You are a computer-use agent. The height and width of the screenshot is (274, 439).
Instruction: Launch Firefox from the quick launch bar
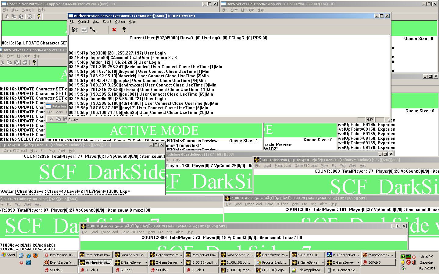(x=35, y=255)
